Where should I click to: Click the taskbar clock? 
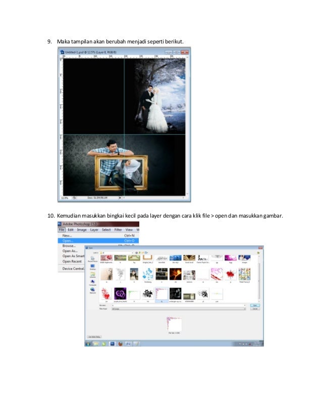(256, 344)
